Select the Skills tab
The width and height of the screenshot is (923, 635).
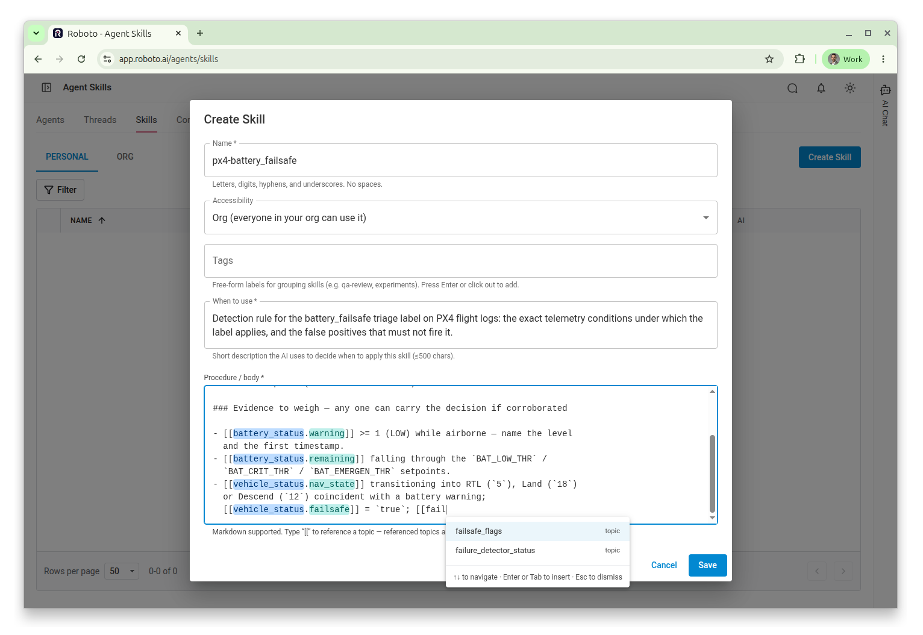(x=146, y=120)
